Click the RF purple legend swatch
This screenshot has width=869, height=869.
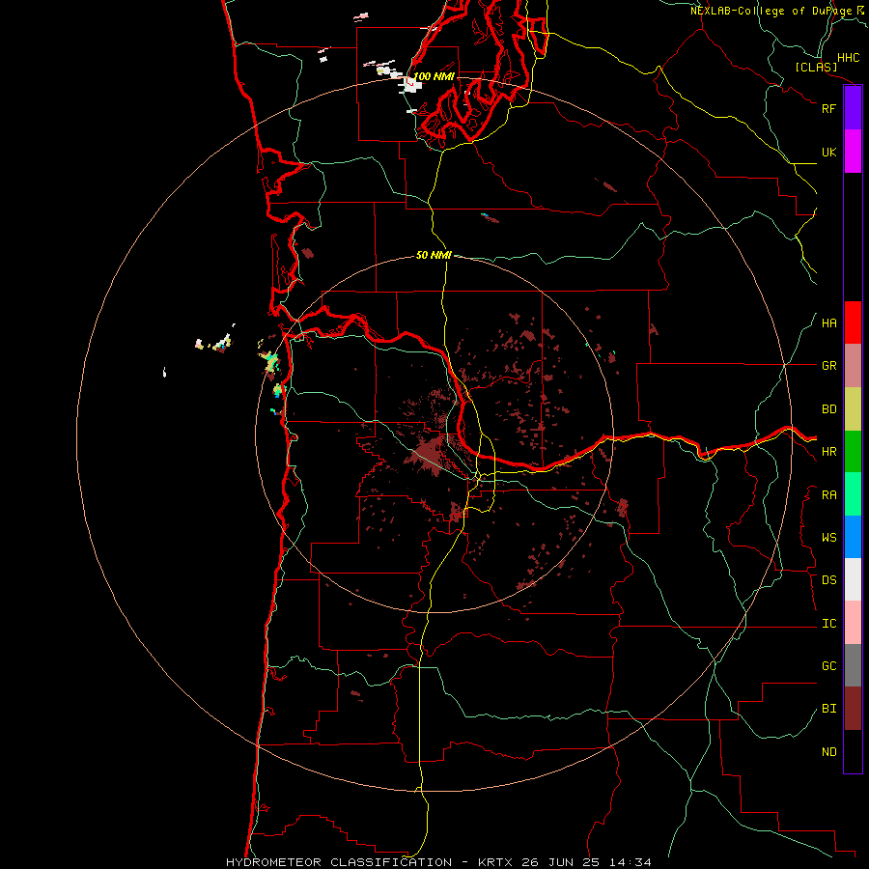pyautogui.click(x=853, y=108)
